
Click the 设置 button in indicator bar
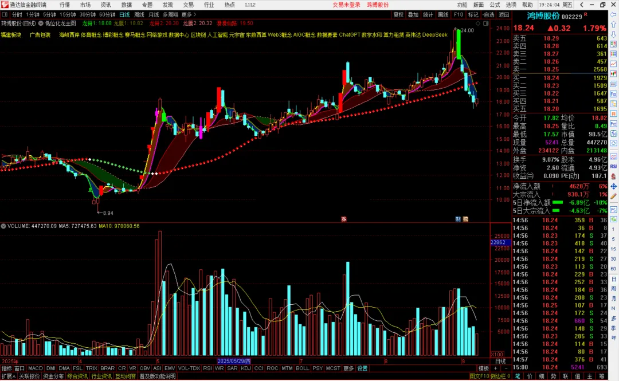point(362,368)
